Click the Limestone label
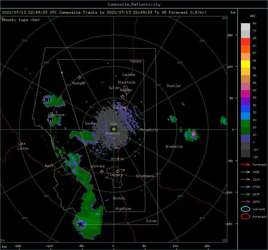268x250 pixels. (x=56, y=115)
